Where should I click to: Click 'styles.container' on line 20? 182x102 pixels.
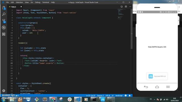pyautogui.click(x=44, y=58)
